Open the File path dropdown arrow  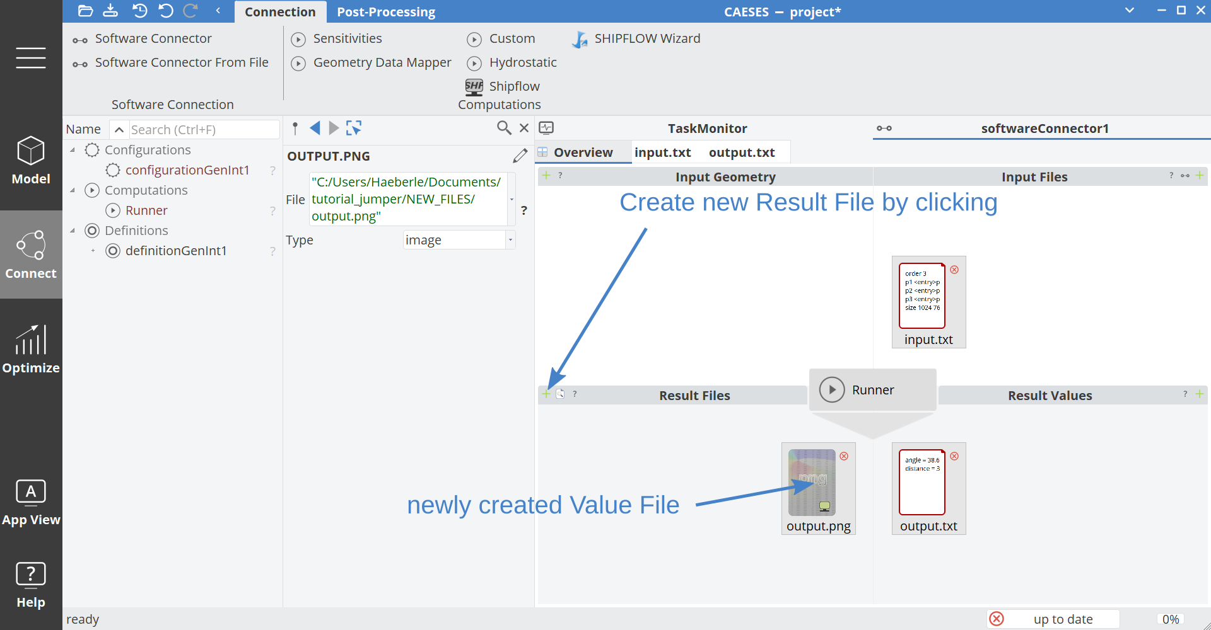[x=512, y=199]
